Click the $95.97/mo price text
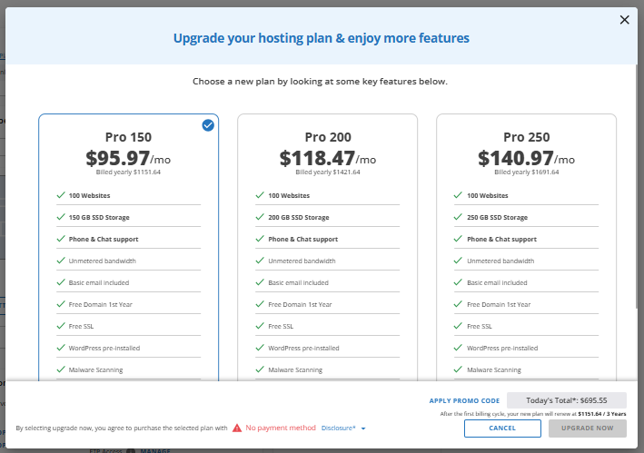644x453 pixels. [x=128, y=158]
